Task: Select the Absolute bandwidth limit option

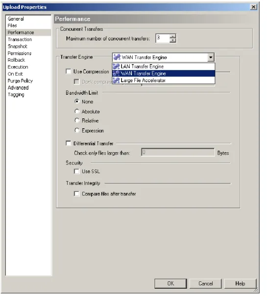Action: tap(77, 112)
